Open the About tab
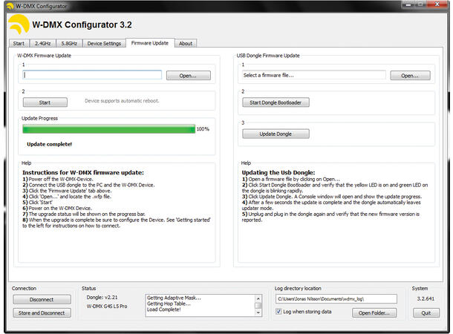The height and width of the screenshot is (334, 453). click(186, 44)
